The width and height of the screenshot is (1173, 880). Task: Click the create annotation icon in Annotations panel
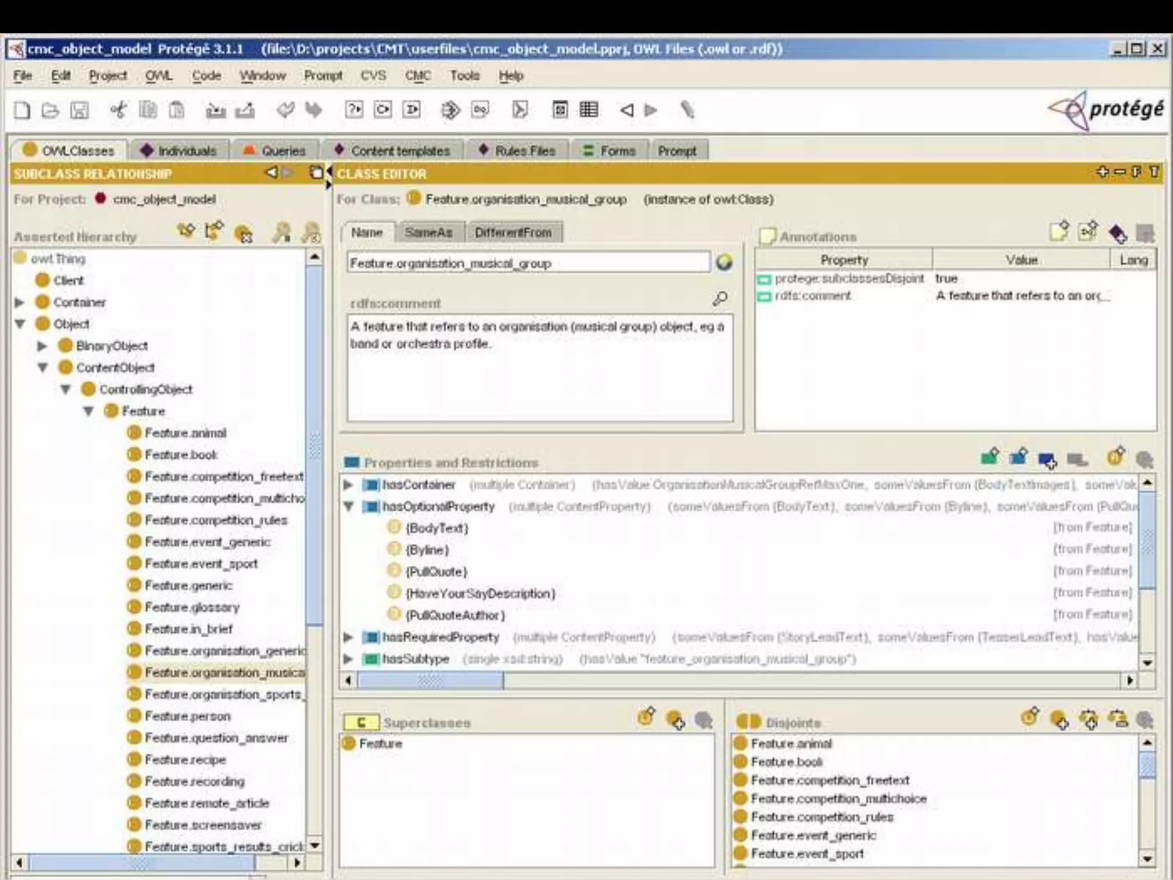click(x=1058, y=232)
